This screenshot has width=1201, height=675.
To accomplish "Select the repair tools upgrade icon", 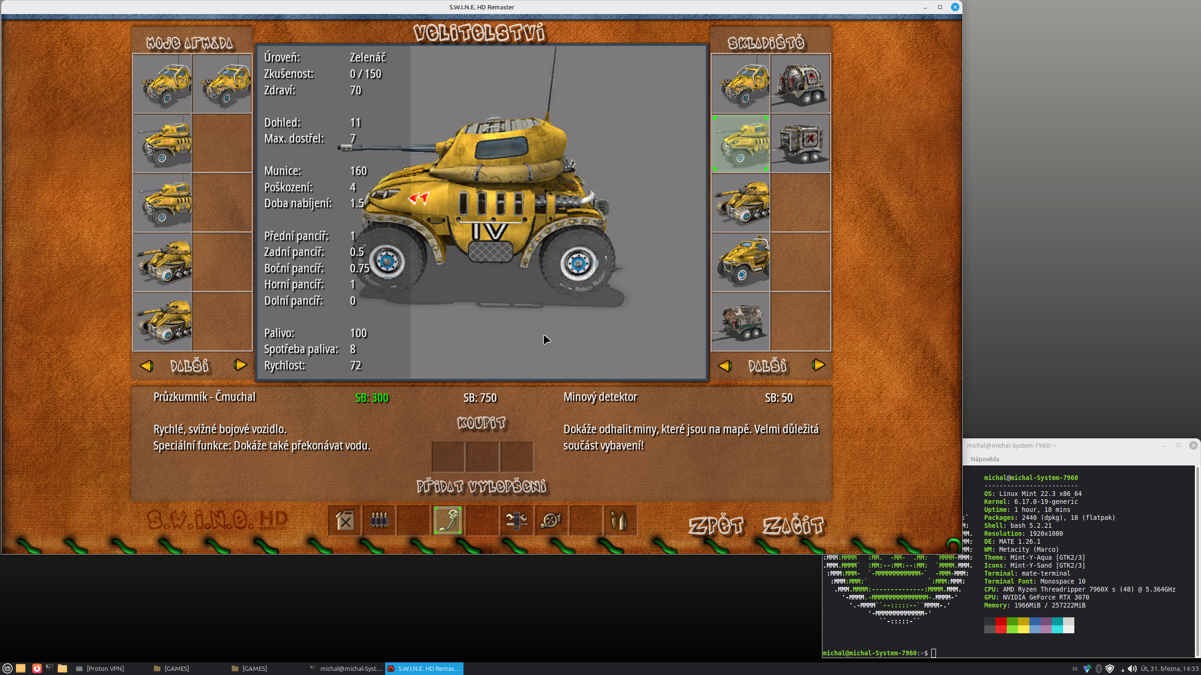I will 517,520.
